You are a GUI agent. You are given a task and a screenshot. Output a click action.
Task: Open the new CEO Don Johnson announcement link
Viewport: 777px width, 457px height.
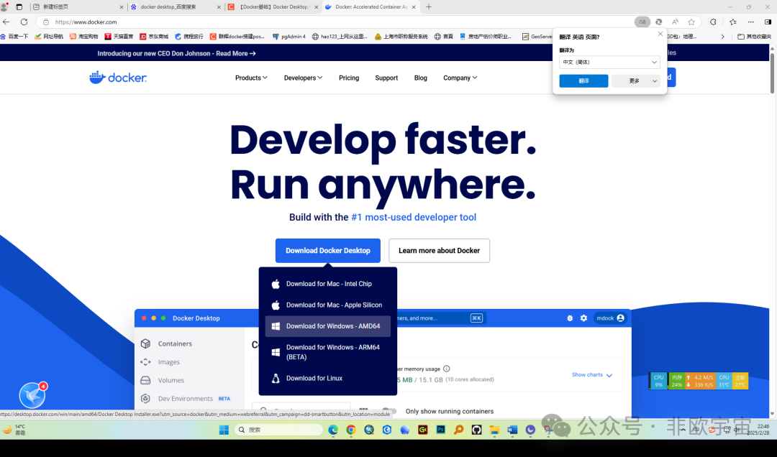(x=176, y=53)
